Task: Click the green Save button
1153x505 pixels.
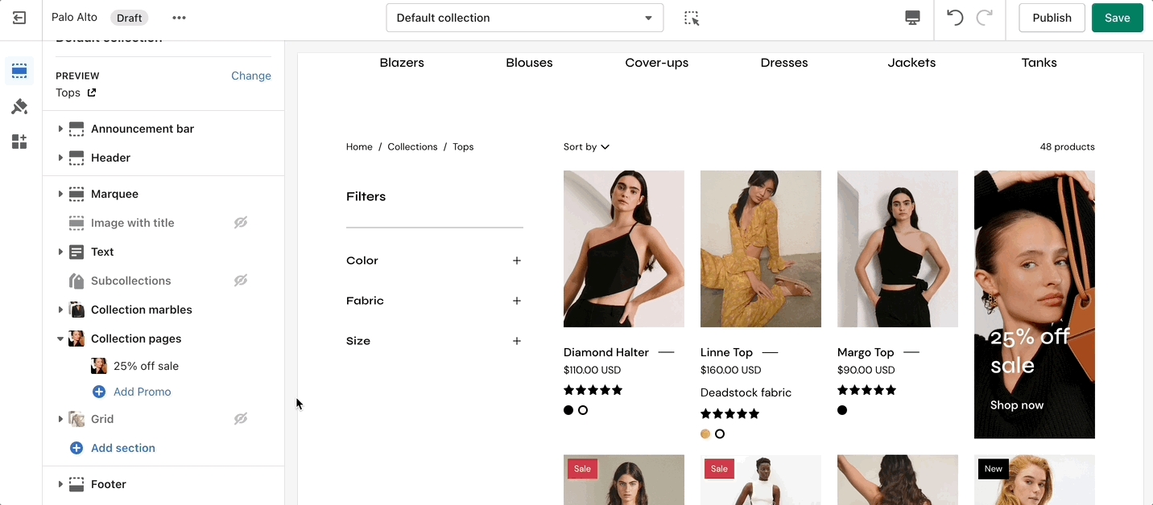Action: coord(1117,18)
